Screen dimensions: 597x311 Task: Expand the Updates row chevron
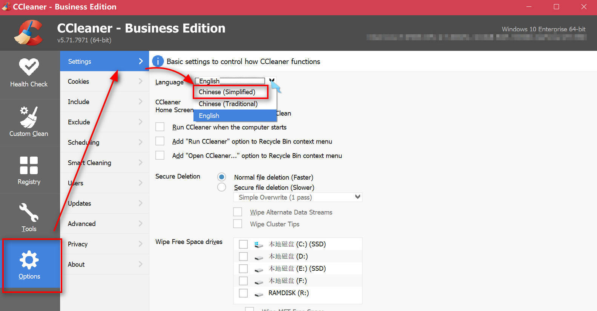pos(140,203)
